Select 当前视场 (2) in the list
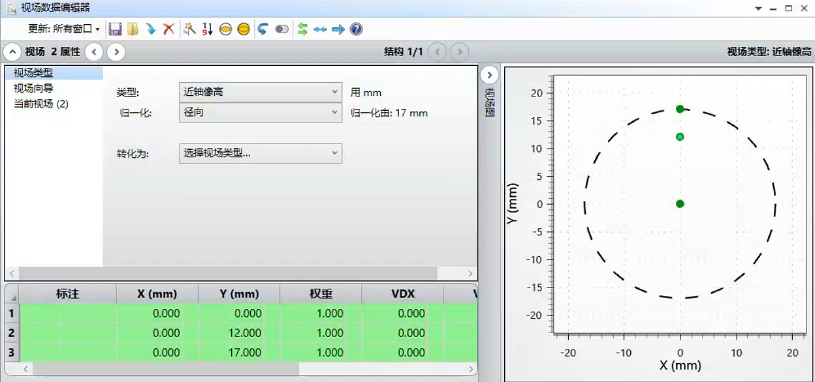This screenshot has width=815, height=382. [41, 104]
